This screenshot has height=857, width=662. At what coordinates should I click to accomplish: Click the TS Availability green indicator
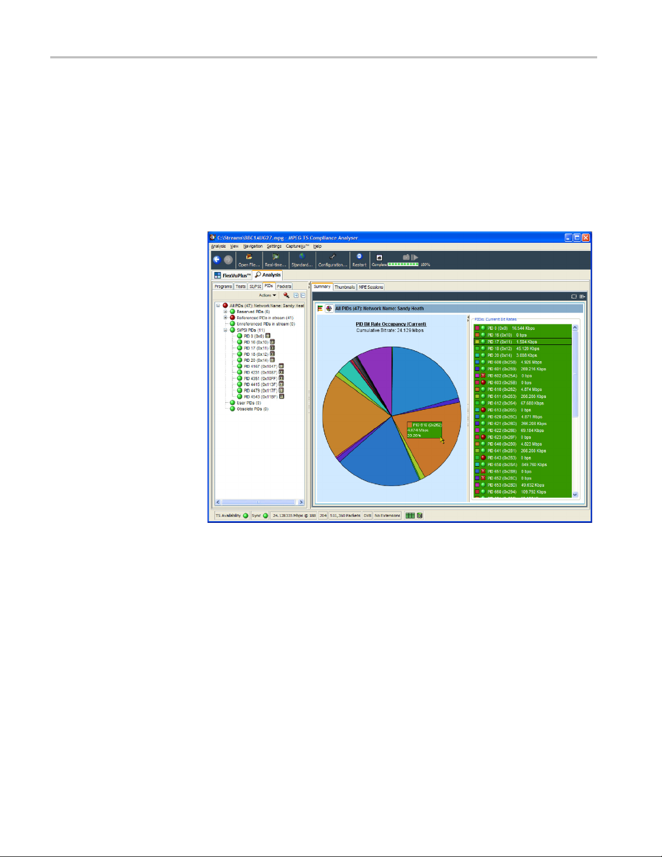point(245,515)
